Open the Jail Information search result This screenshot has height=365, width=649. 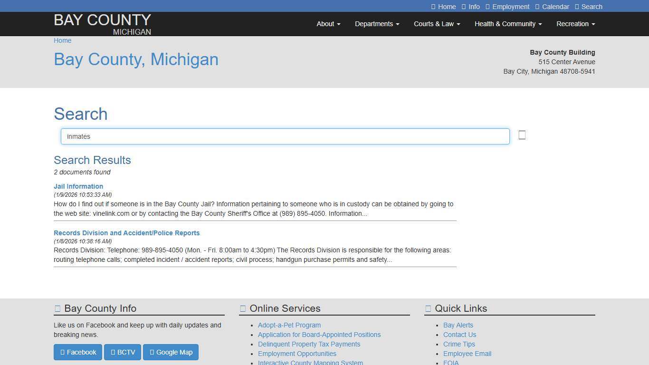pos(78,186)
